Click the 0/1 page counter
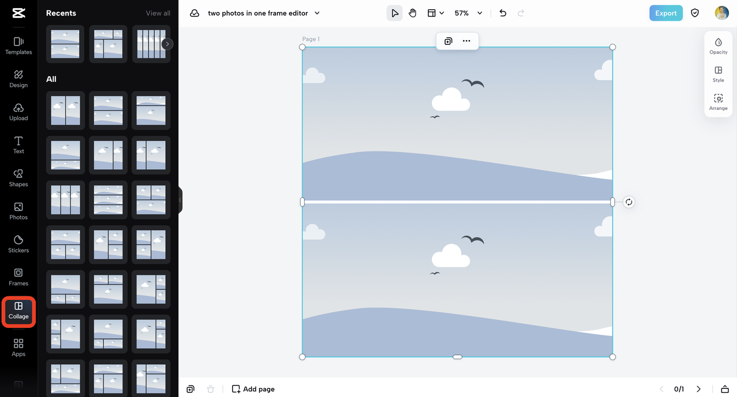 pyautogui.click(x=679, y=389)
